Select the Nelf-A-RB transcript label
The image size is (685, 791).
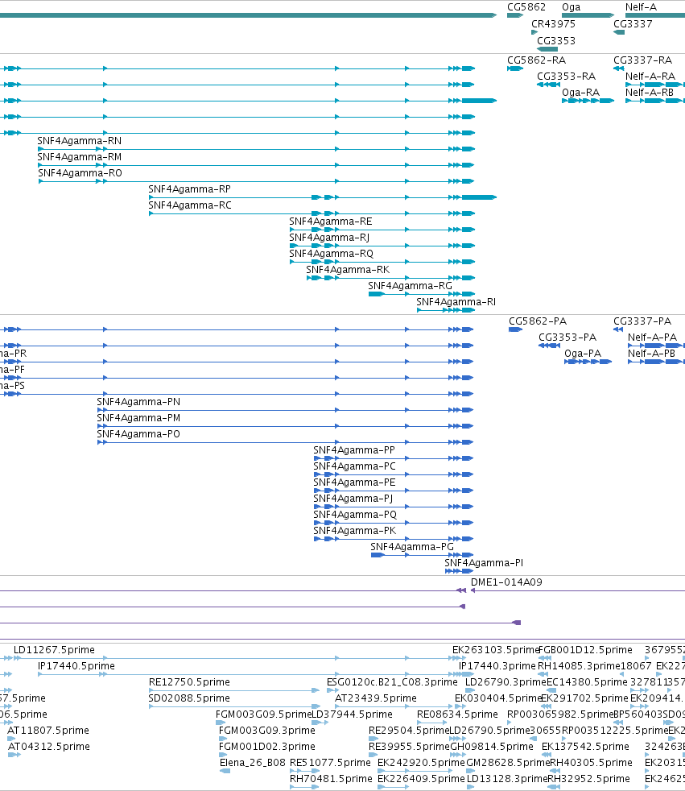coord(650,93)
